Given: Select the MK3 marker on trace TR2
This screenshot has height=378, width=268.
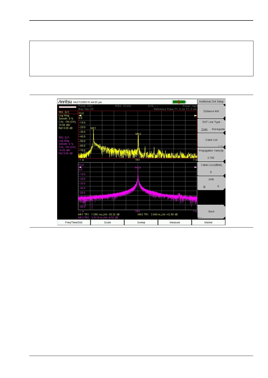Looking at the screenshot, I should [x=138, y=168].
